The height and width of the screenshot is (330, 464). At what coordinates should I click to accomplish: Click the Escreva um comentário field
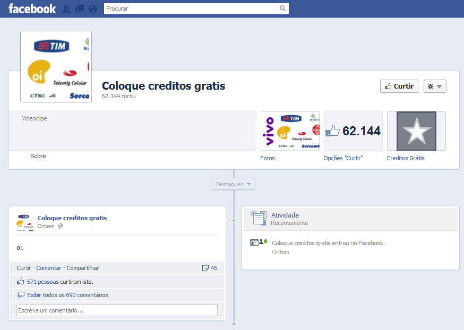(x=117, y=310)
